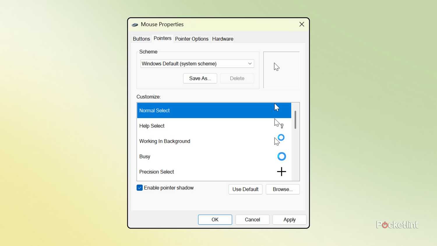Click Cancel to discard changes
The image size is (437, 246).
click(x=252, y=220)
